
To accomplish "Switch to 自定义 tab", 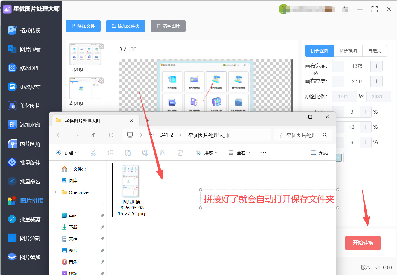I will [375, 51].
